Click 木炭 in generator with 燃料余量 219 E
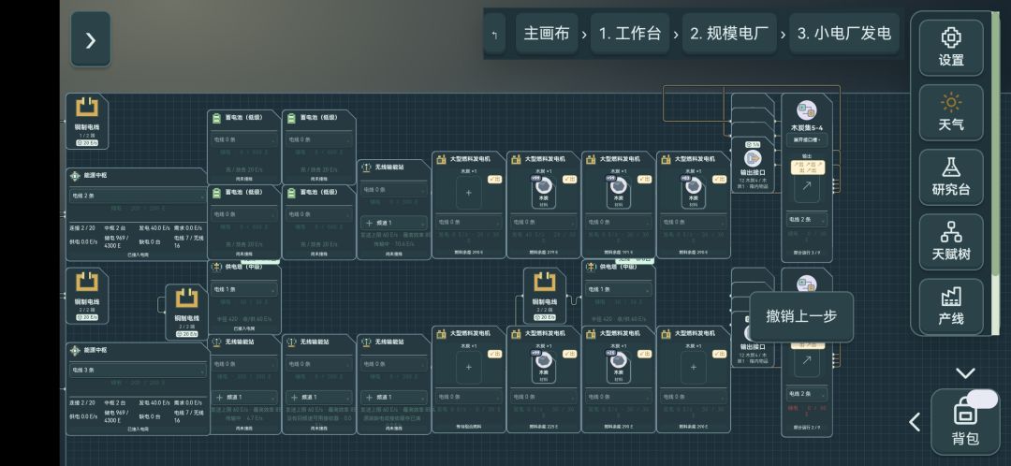This screenshot has width=1011, height=466. (544, 192)
